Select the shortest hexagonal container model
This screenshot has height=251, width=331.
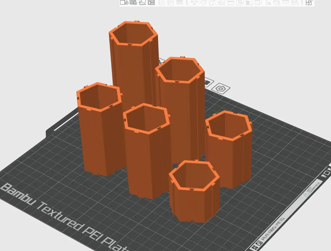pyautogui.click(x=194, y=191)
